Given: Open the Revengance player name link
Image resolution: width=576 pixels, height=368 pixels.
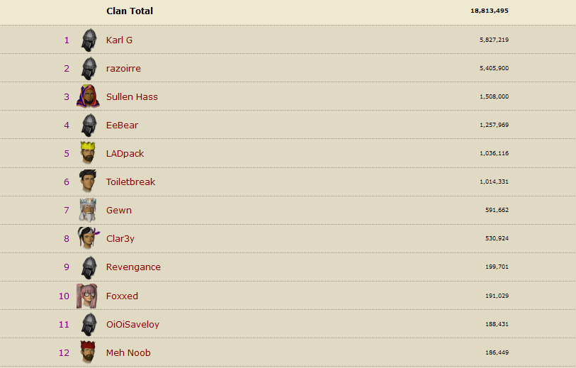Looking at the screenshot, I should (133, 267).
